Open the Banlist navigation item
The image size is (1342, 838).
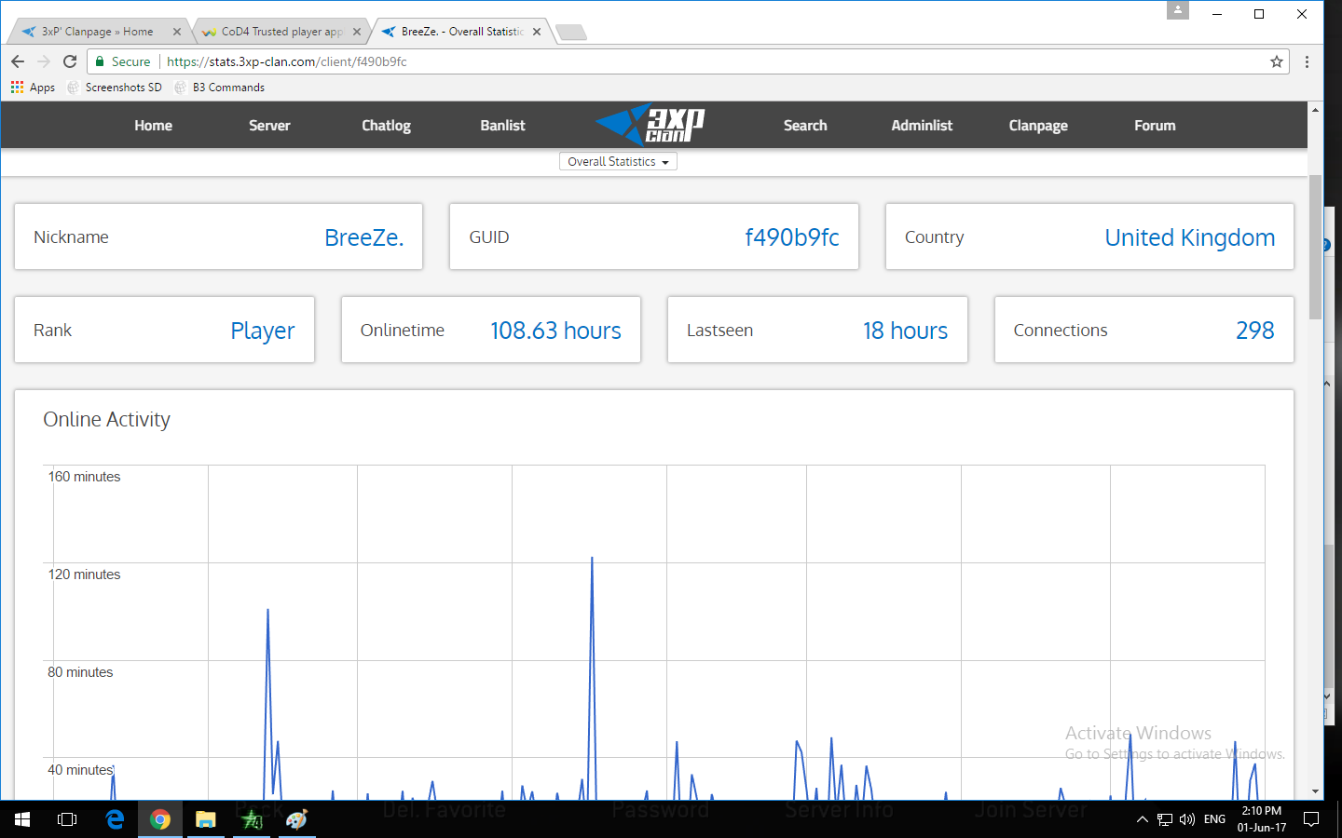[x=502, y=126]
